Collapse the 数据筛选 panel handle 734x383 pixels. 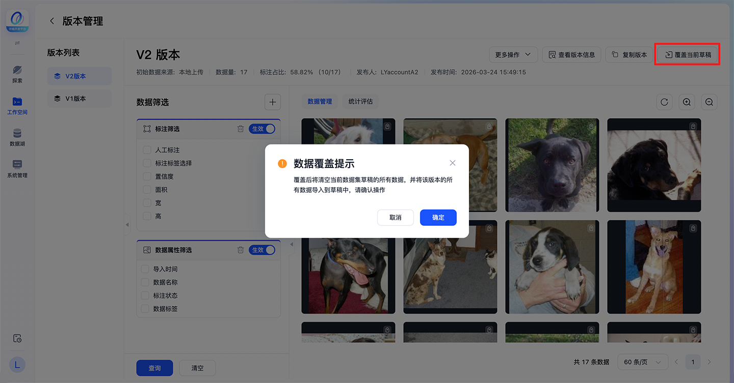[292, 245]
